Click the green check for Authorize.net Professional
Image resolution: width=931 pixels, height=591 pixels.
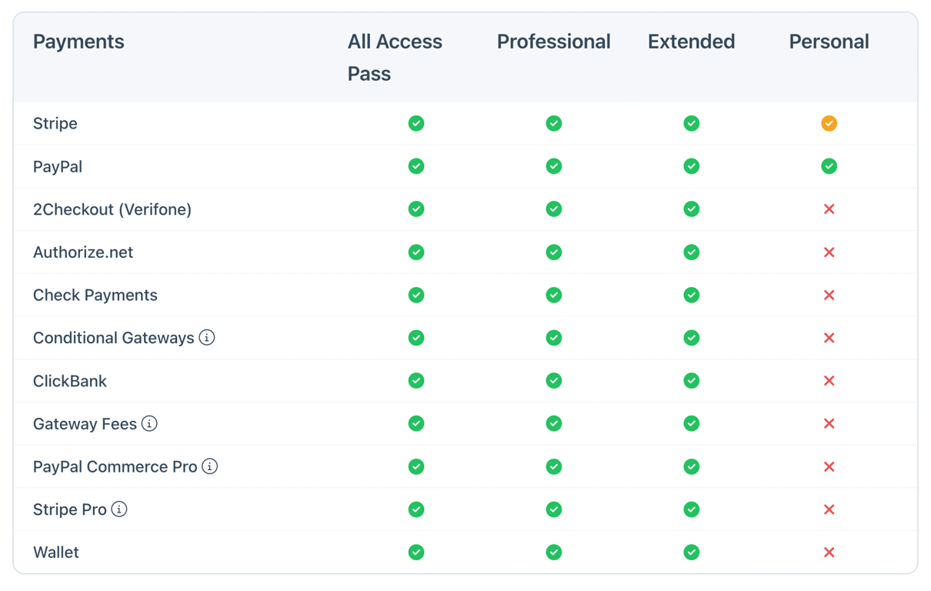point(553,252)
